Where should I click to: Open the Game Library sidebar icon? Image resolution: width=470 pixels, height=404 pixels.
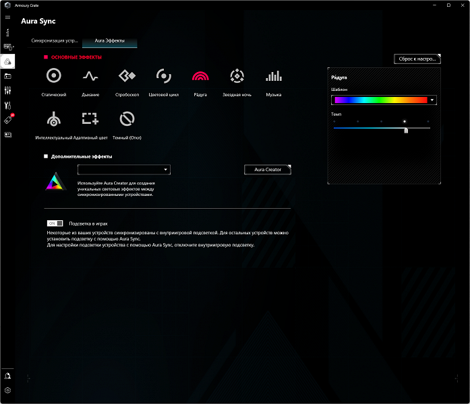click(x=8, y=76)
